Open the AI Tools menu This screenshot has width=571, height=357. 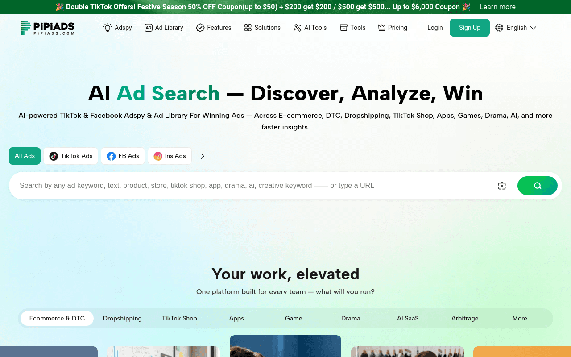pyautogui.click(x=310, y=28)
